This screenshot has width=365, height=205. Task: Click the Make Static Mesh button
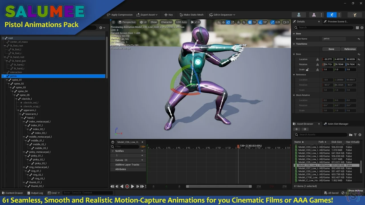click(x=191, y=15)
